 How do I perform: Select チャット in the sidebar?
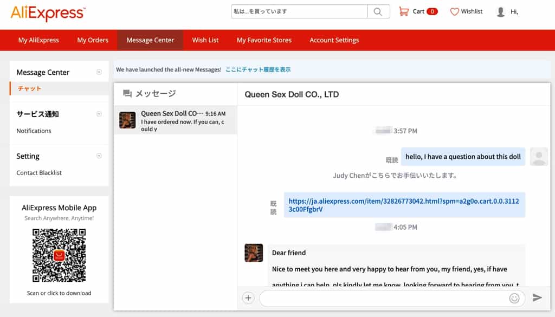pyautogui.click(x=29, y=88)
